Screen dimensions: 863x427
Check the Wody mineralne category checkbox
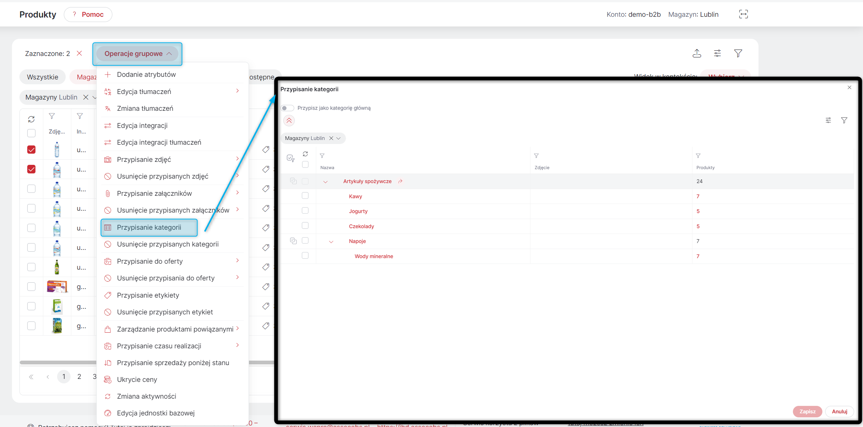pyautogui.click(x=305, y=255)
